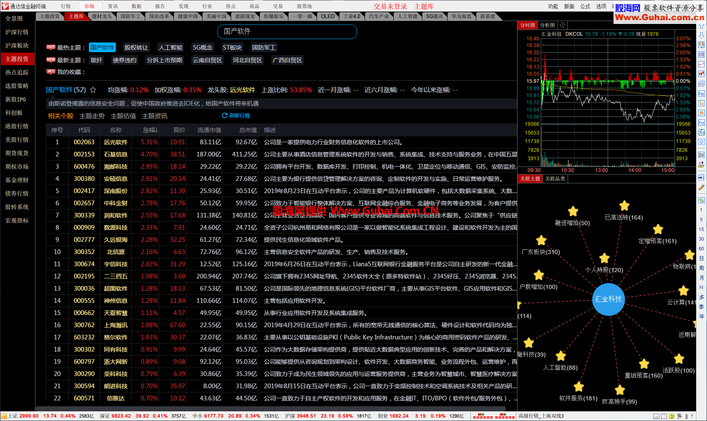This screenshot has width=707, height=421.
Task: Click the blue arrow panel icon
Action: point(701,177)
